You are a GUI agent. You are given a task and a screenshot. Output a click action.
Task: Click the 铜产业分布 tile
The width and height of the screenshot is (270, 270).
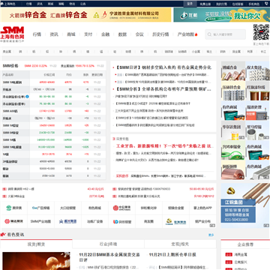point(202,221)
